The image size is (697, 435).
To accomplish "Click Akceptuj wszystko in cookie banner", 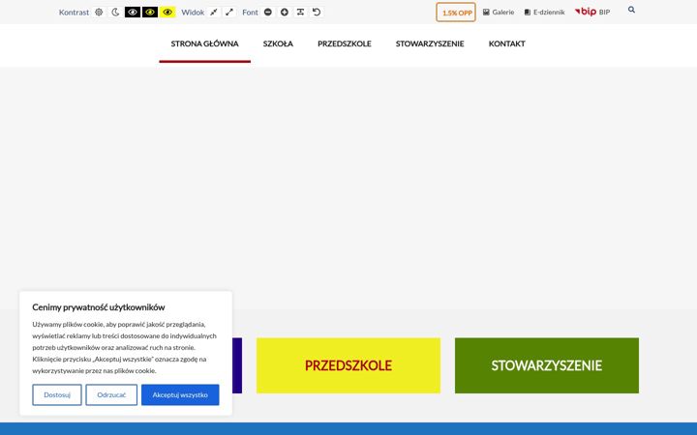I will pos(180,394).
